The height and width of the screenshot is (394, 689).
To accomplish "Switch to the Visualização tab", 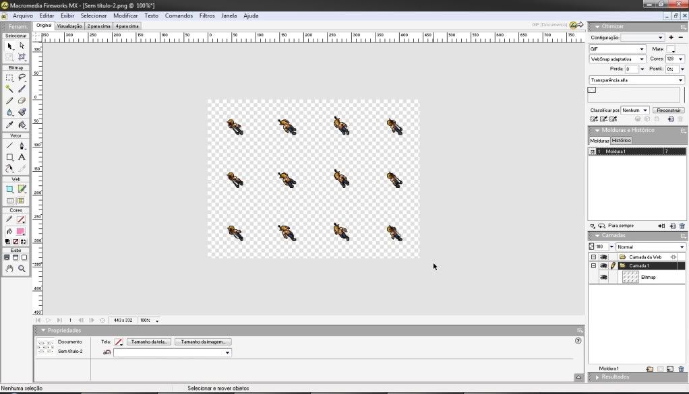I will [69, 26].
